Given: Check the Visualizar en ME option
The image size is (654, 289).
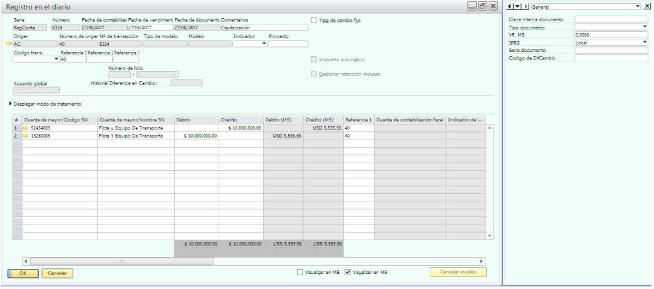Looking at the screenshot, I should (x=299, y=272).
